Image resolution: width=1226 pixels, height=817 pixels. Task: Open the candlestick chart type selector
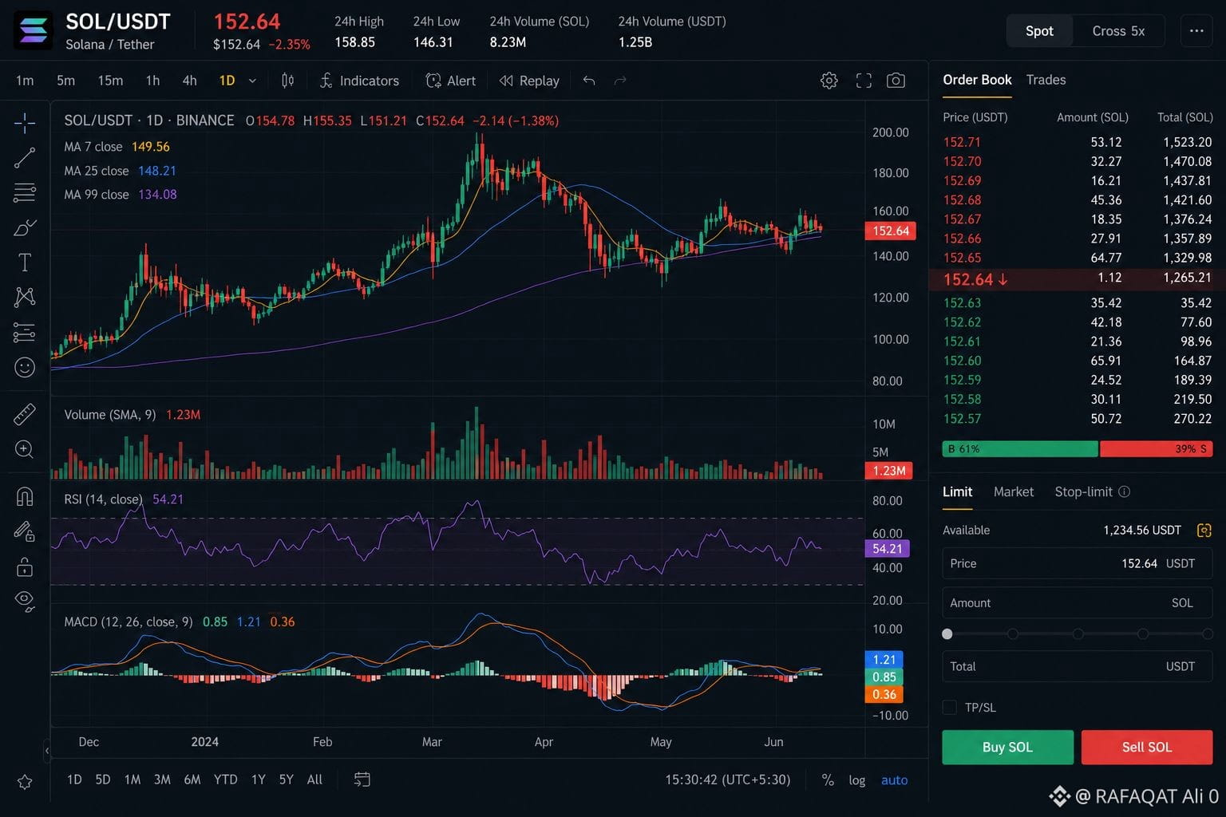click(287, 81)
